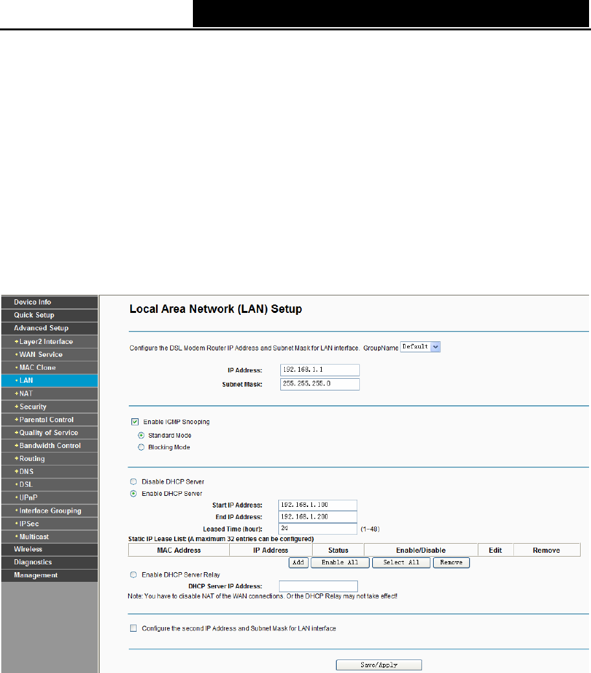Image resolution: width=591 pixels, height=673 pixels.
Task: Select Blocking Mode radio button
Action: (142, 447)
